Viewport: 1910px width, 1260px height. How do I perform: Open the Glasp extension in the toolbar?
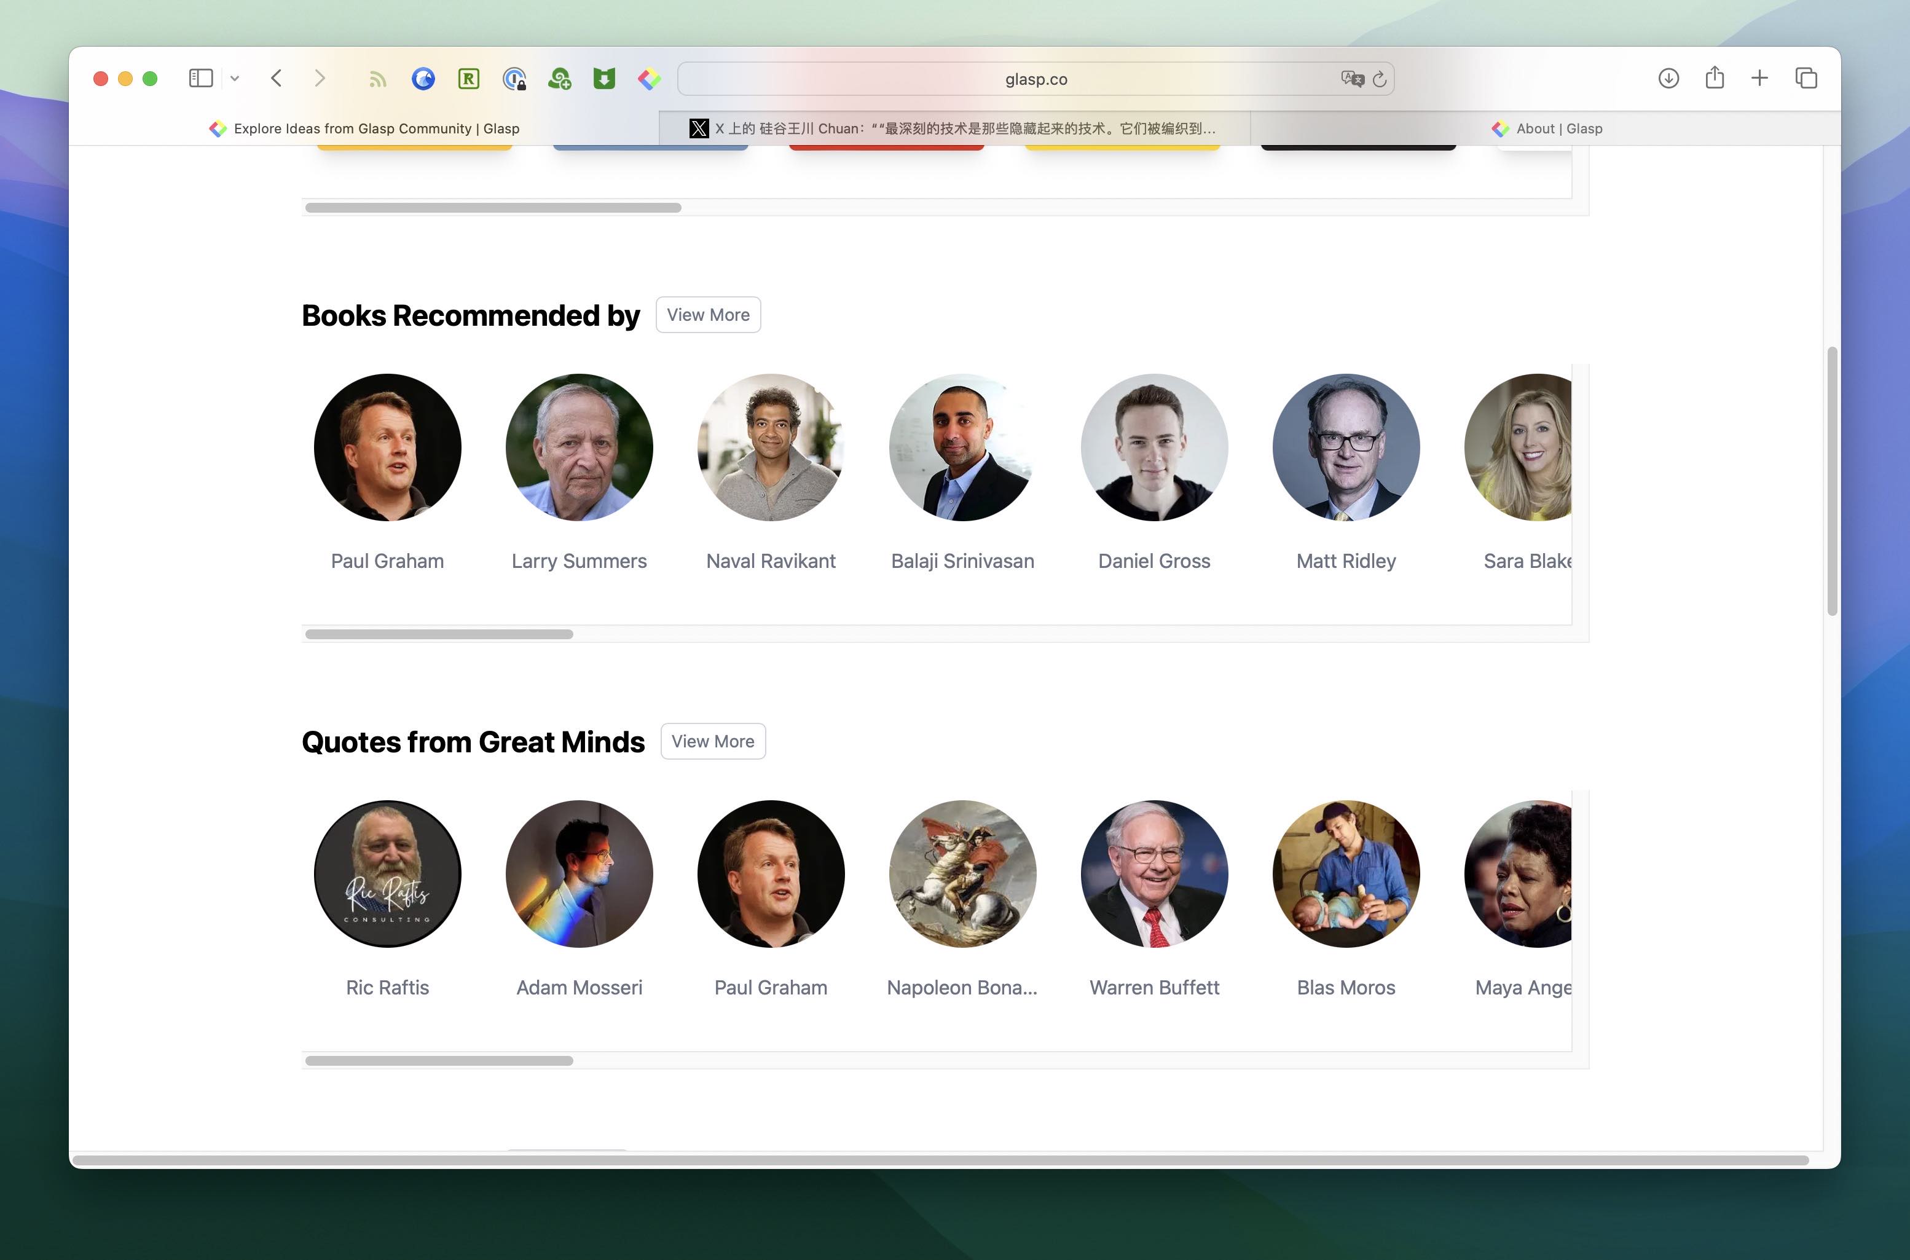(x=649, y=79)
